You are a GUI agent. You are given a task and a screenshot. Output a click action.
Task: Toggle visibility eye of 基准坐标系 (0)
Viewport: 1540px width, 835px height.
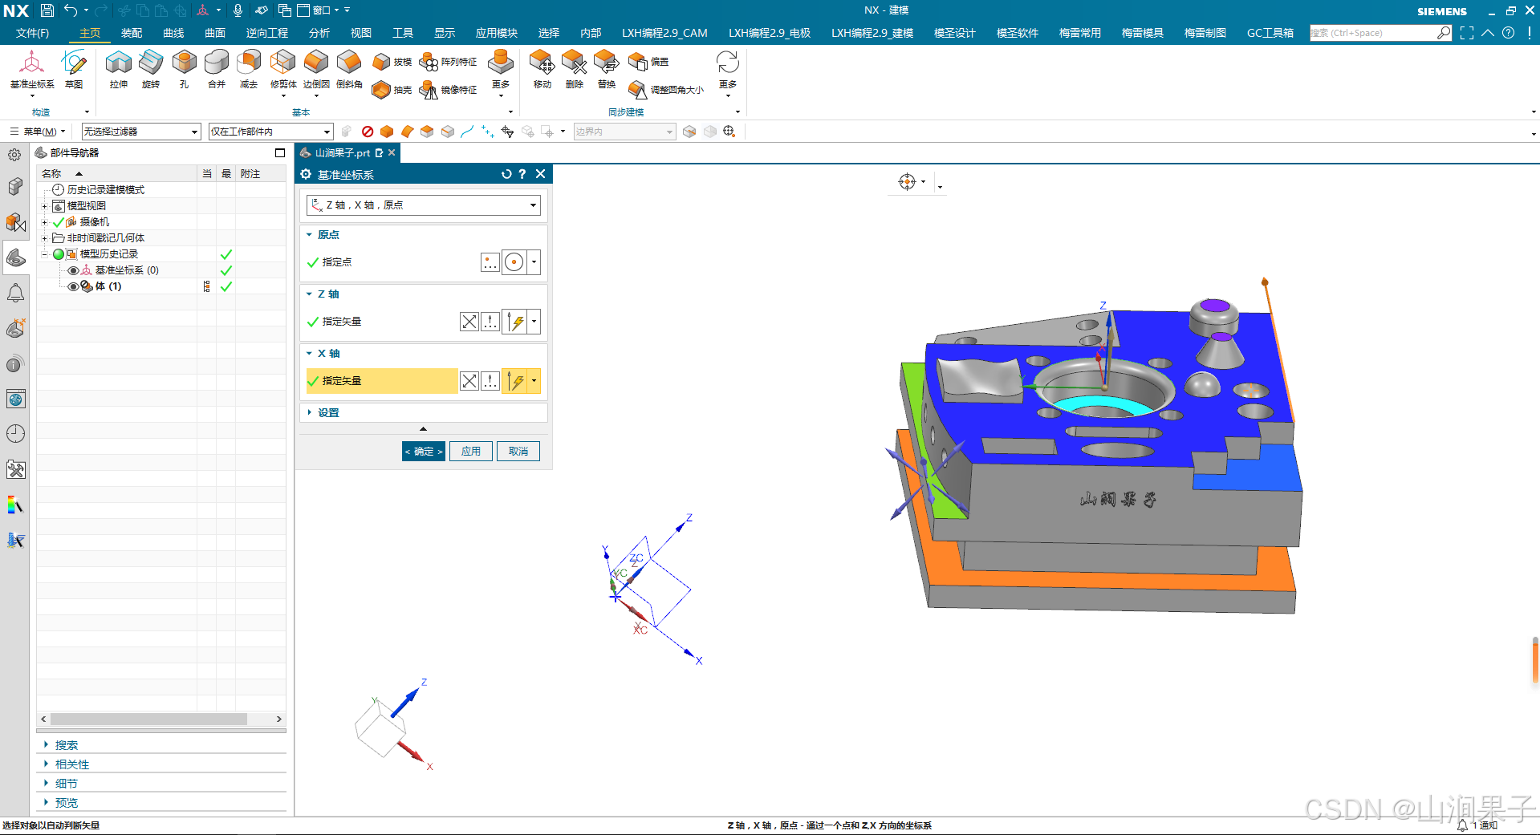pos(73,270)
